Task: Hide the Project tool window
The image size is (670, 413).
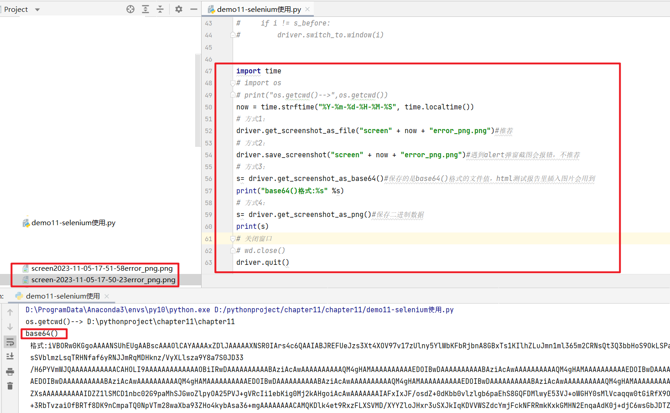Action: 194,9
